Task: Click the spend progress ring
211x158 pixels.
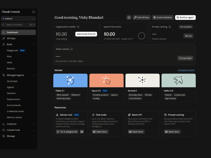Action: click(141, 36)
